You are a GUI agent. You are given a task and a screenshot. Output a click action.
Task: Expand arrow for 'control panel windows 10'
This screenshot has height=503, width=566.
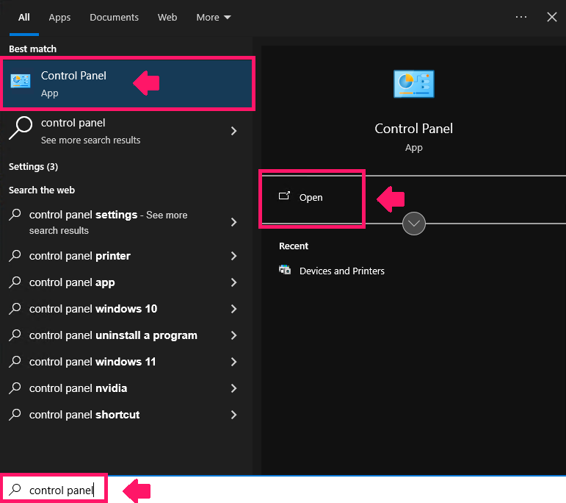233,309
